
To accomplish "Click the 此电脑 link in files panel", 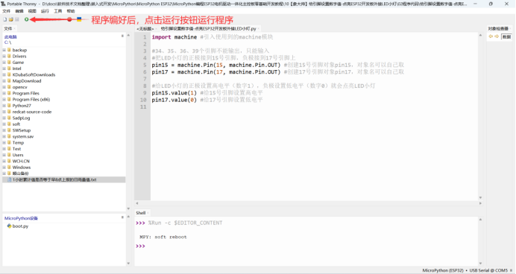I will coord(10,36).
